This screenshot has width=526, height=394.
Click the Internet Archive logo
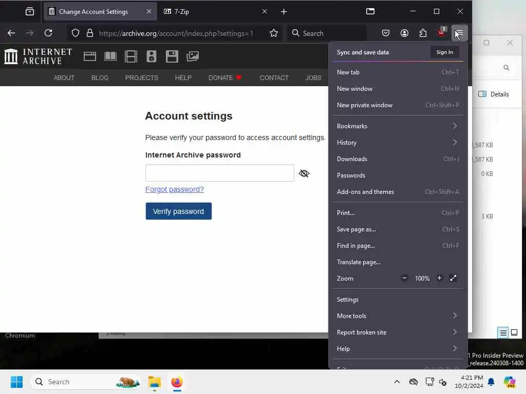tap(38, 56)
